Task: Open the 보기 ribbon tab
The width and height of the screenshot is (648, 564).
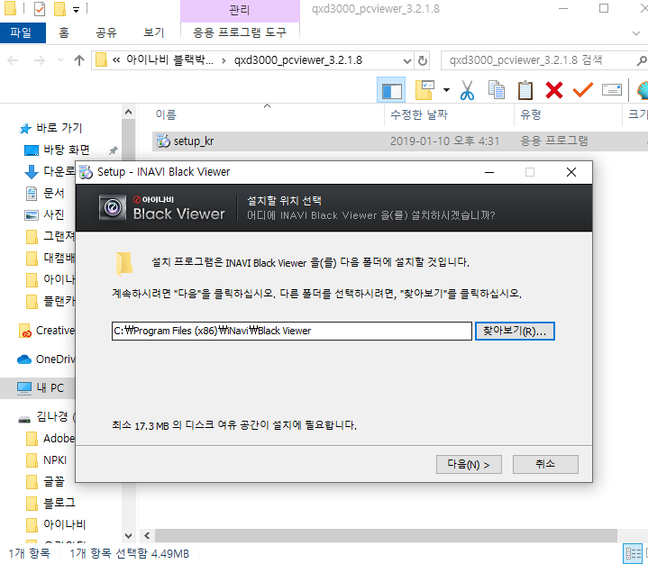Action: (x=154, y=32)
